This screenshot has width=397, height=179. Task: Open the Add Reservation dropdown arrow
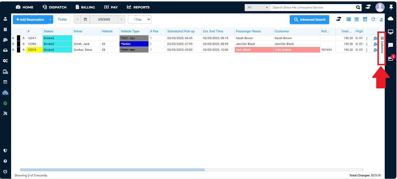pos(50,20)
